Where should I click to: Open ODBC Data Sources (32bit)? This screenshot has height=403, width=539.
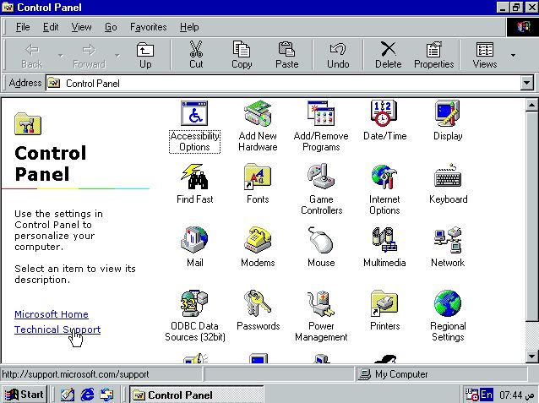point(194,304)
